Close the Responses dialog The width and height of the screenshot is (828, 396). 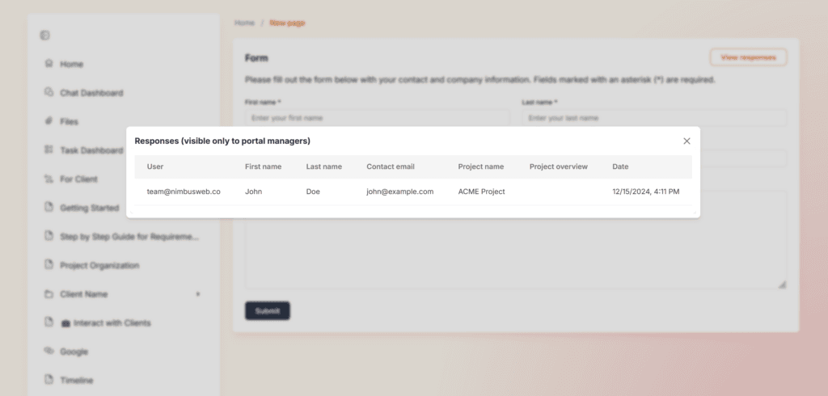(686, 141)
